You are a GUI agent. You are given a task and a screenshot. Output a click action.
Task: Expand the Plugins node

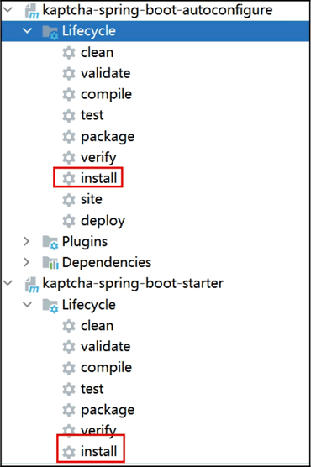(27, 241)
